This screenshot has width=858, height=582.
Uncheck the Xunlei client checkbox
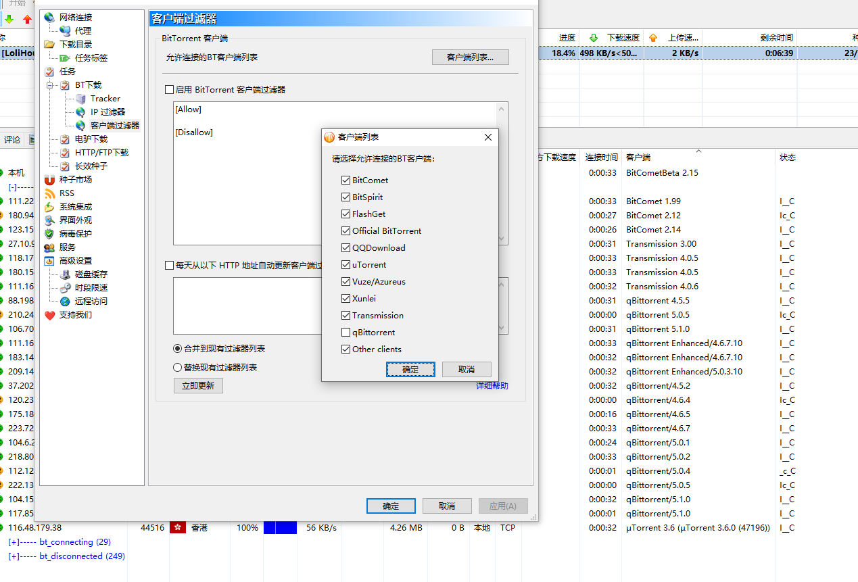coord(346,298)
